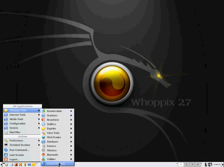The image size is (224, 167).
Task: Switch to virtual desktop 4
Action: pos(198,165)
